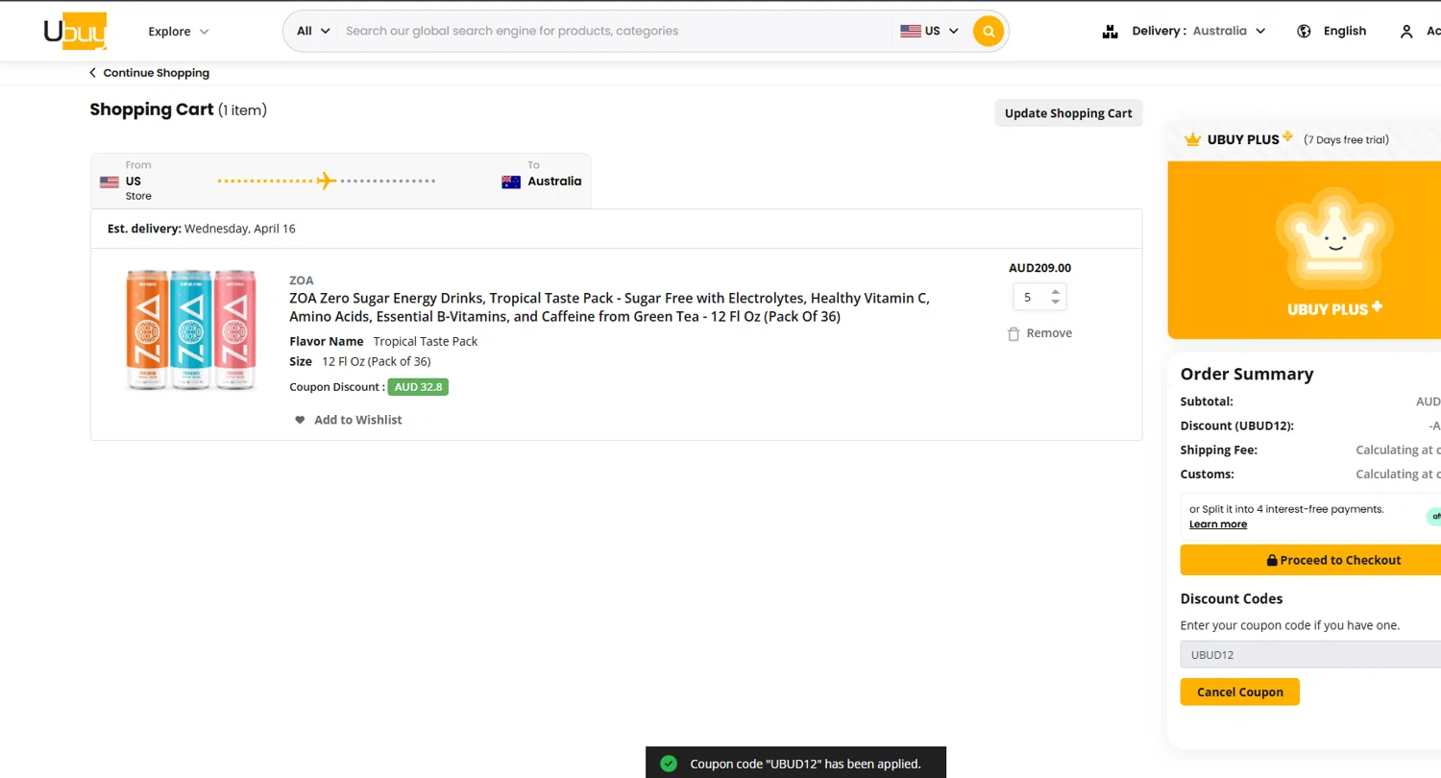Screen dimensions: 1441x778
Task: Click the trash can Remove icon
Action: click(1014, 334)
